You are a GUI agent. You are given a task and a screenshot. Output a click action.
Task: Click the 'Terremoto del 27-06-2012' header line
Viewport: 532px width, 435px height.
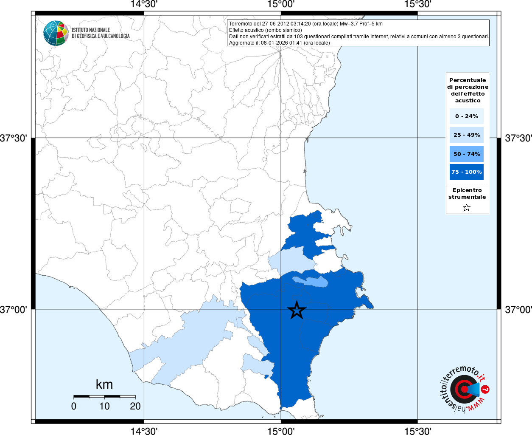click(305, 24)
